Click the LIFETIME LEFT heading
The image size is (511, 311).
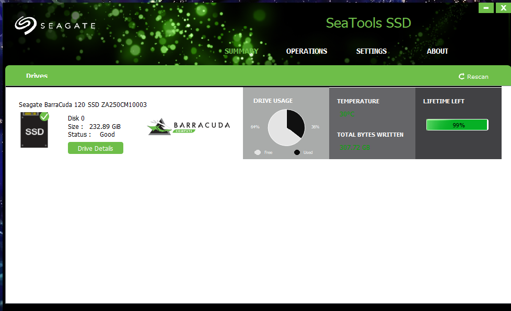(x=444, y=101)
